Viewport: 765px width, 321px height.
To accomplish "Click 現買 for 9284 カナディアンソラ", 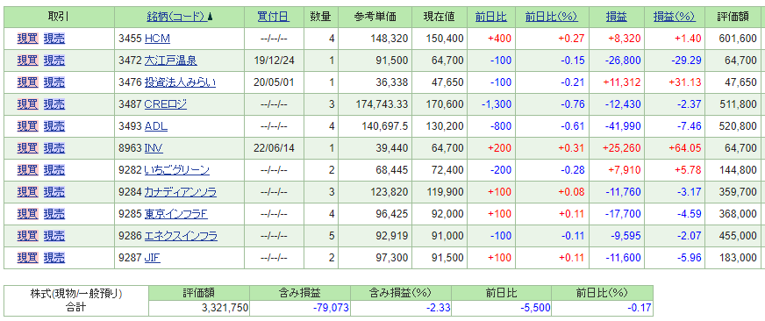I will point(27,192).
